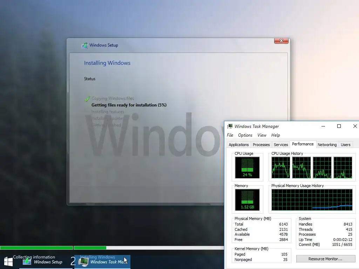The height and width of the screenshot is (269, 359).
Task: Click the Handles value 8413
Action: pos(348,224)
